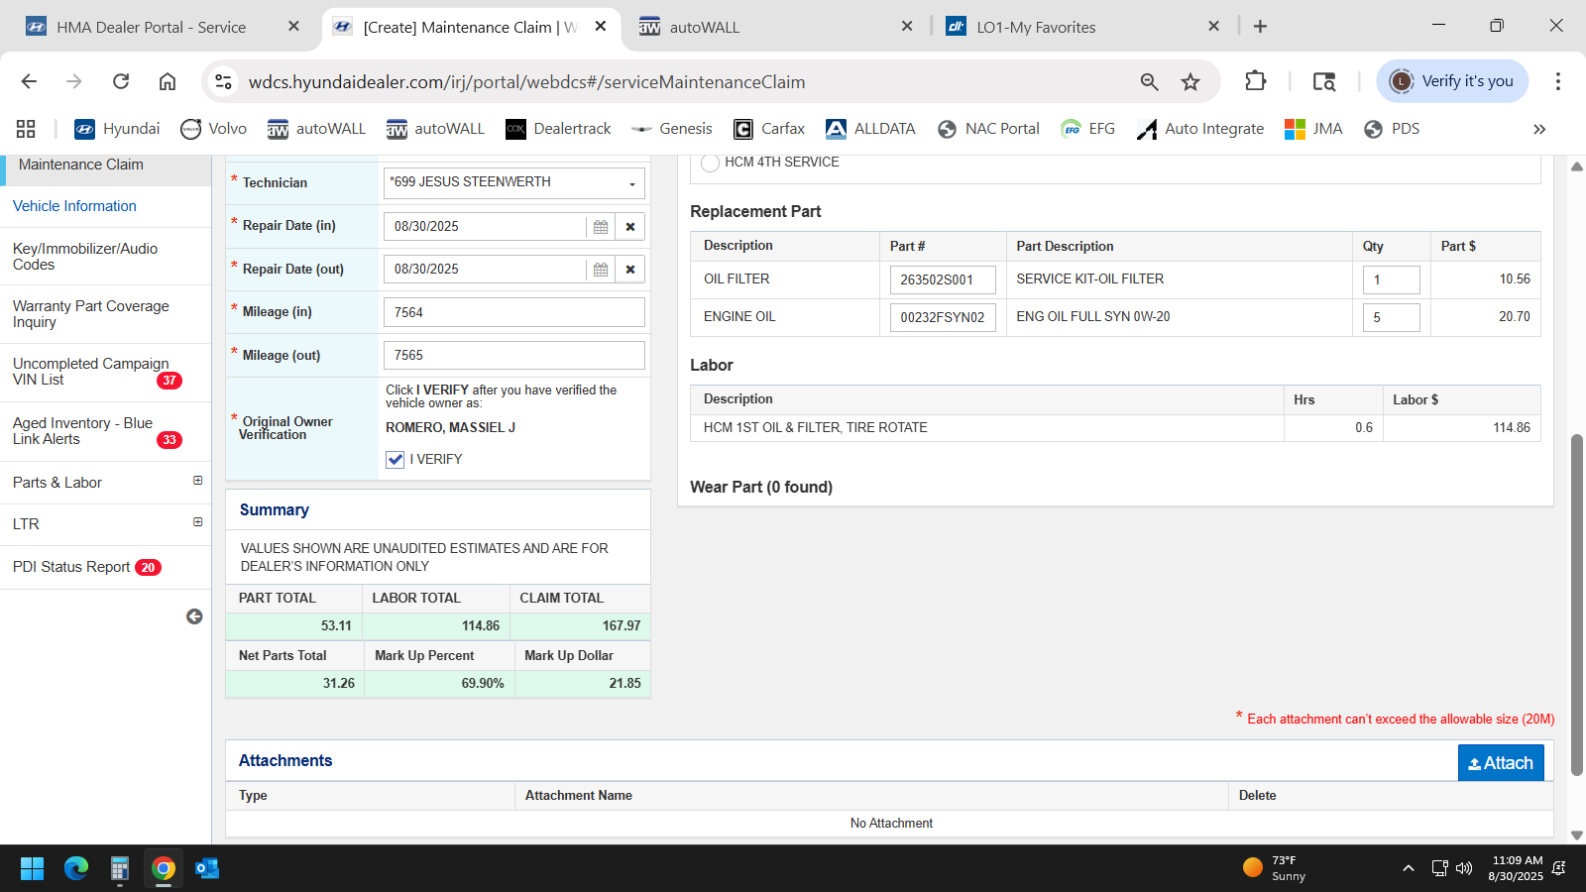The height and width of the screenshot is (892, 1586).
Task: Open the ALLDATA bookmark
Action: pos(870,129)
